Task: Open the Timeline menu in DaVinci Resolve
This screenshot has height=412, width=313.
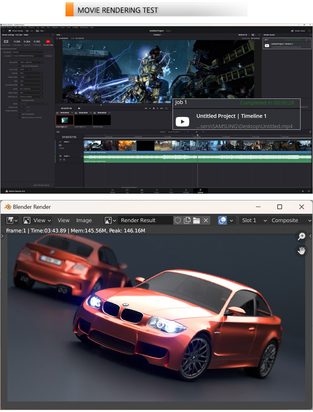Action: click(x=31, y=27)
